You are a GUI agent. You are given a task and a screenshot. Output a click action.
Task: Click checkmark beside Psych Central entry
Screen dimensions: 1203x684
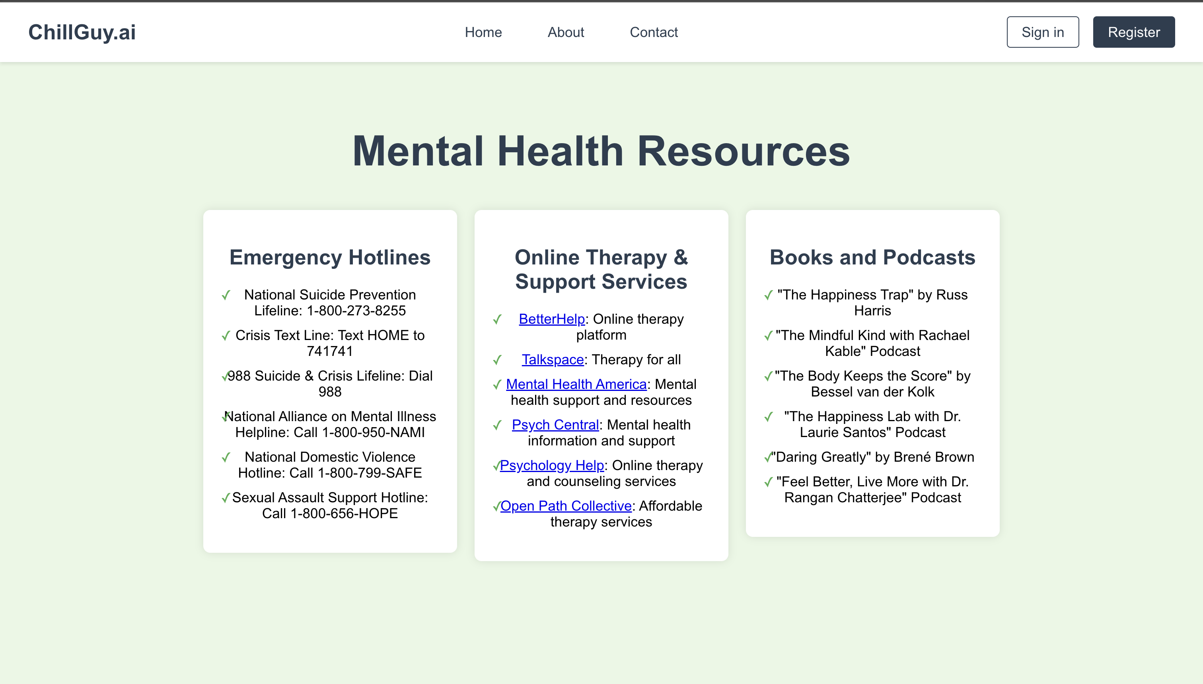[497, 425]
